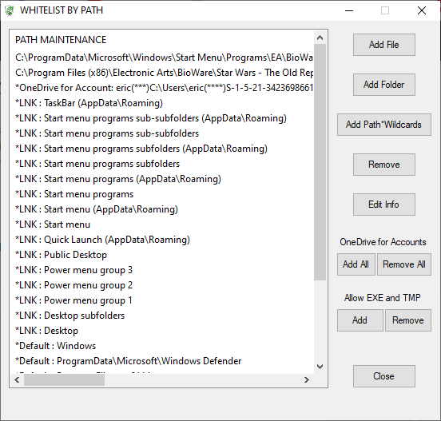
Task: Close the Whitelist By Path dialog
Action: pyautogui.click(x=384, y=376)
